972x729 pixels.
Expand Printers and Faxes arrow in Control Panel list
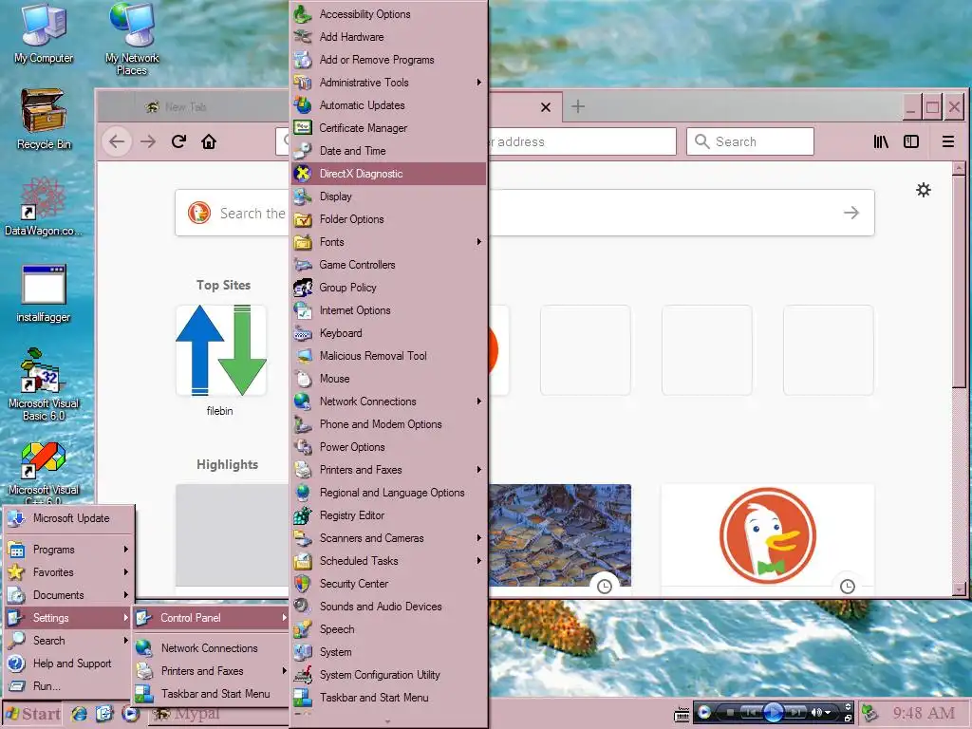coord(479,470)
